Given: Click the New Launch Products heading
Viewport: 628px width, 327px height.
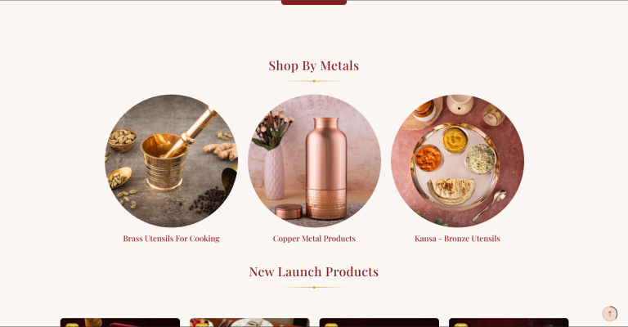Looking at the screenshot, I should (314, 271).
